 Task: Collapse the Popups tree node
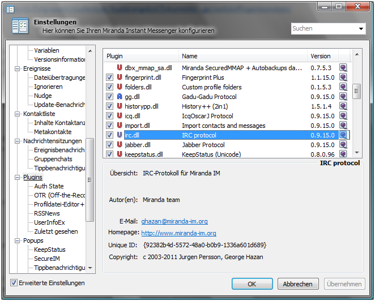click(17, 241)
